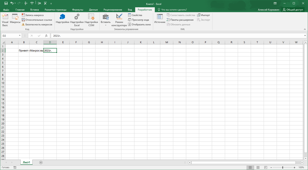Switch to Normal view in status bar
The height and width of the screenshot is (170, 308).
(250, 167)
